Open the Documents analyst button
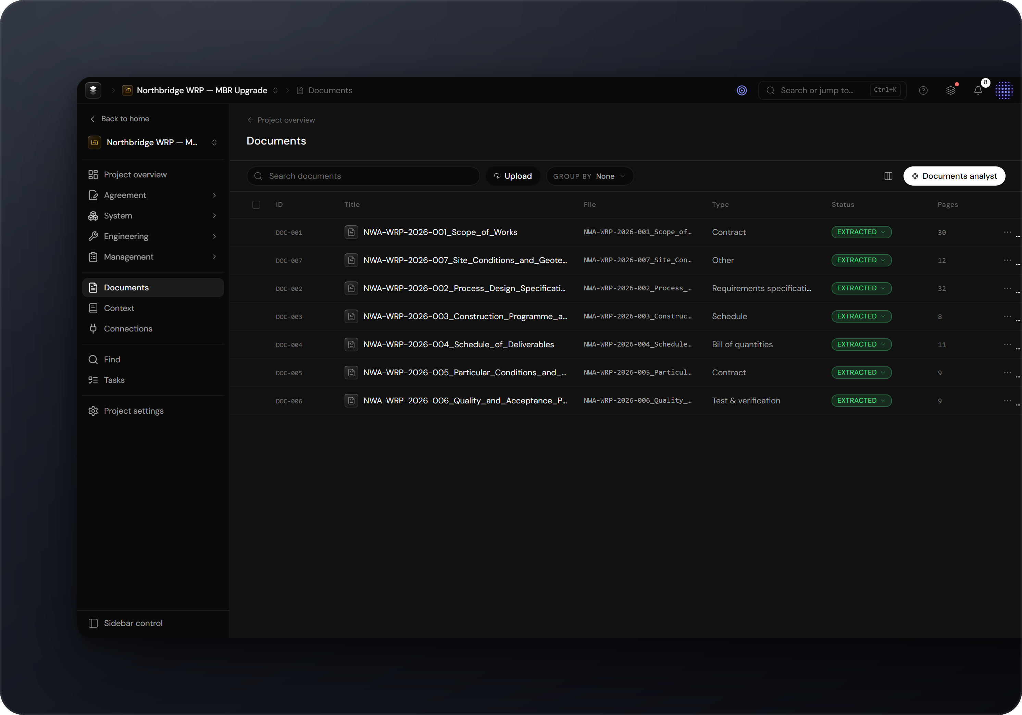 click(954, 176)
